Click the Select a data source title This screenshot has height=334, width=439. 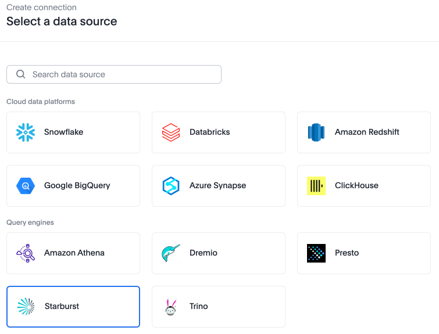pos(62,21)
